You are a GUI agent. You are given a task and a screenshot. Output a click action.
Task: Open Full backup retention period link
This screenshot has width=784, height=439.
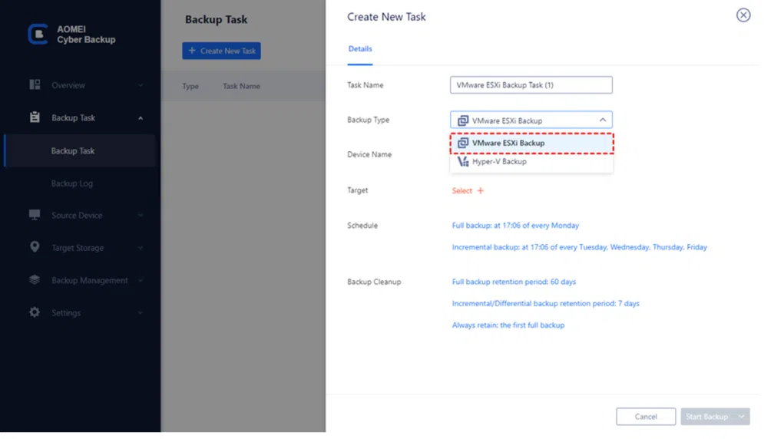click(514, 282)
